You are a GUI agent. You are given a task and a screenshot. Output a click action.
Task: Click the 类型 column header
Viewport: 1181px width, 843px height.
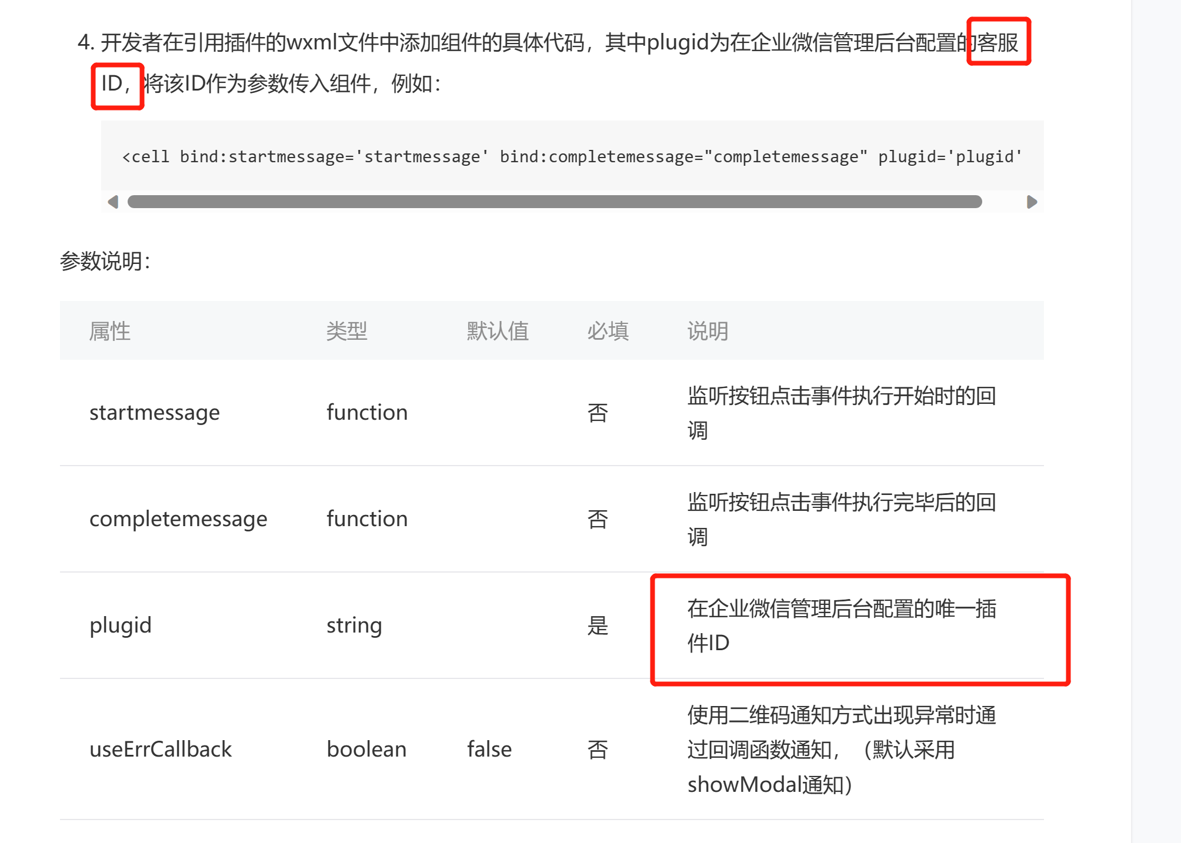346,331
